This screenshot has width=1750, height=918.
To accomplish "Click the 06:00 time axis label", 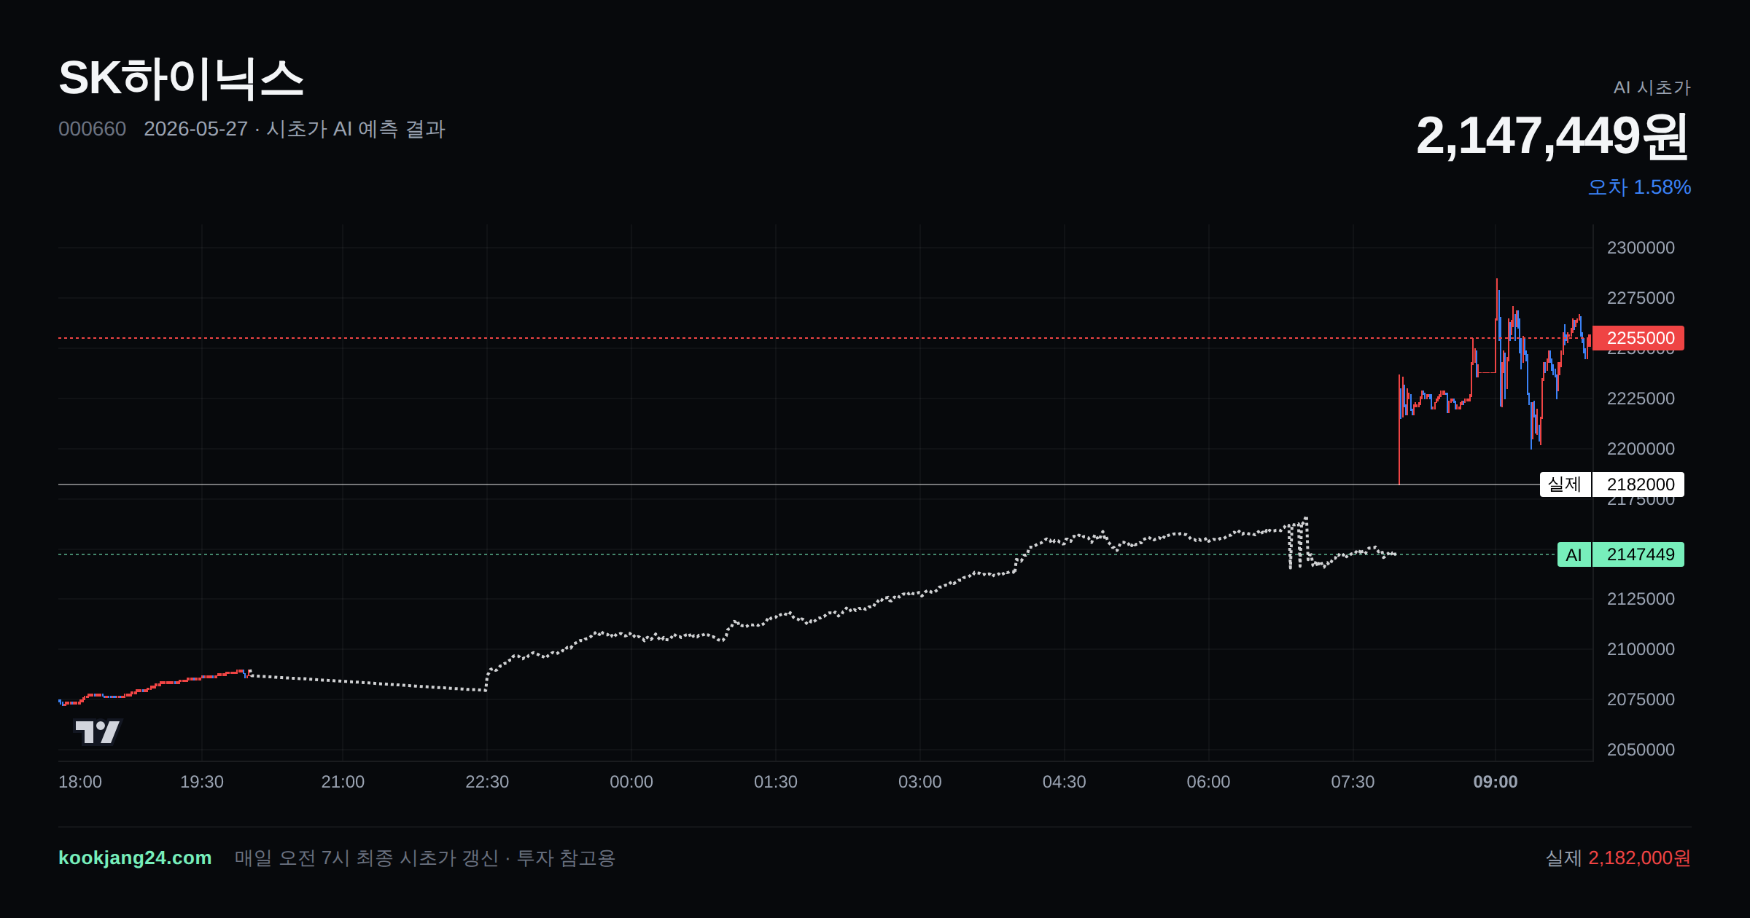I will point(1208,782).
